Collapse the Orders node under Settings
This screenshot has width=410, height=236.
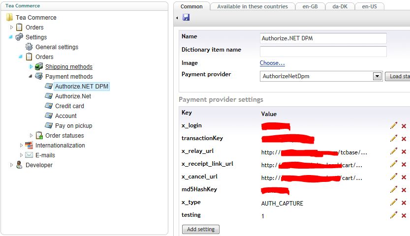[x=21, y=57]
